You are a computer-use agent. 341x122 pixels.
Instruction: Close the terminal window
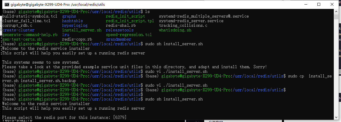coord(332,4)
